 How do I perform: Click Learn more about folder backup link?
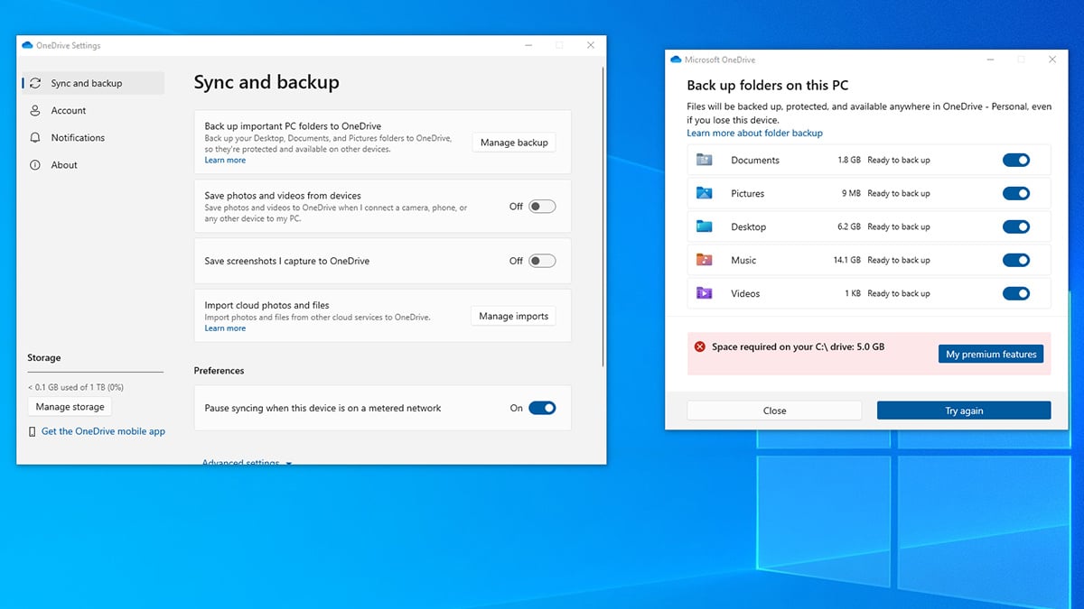pyautogui.click(x=754, y=133)
